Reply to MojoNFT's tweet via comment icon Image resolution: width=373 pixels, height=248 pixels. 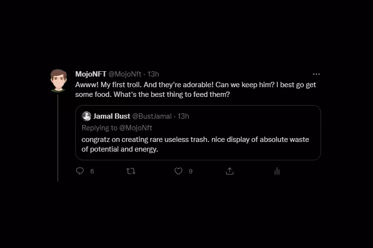pyautogui.click(x=80, y=171)
